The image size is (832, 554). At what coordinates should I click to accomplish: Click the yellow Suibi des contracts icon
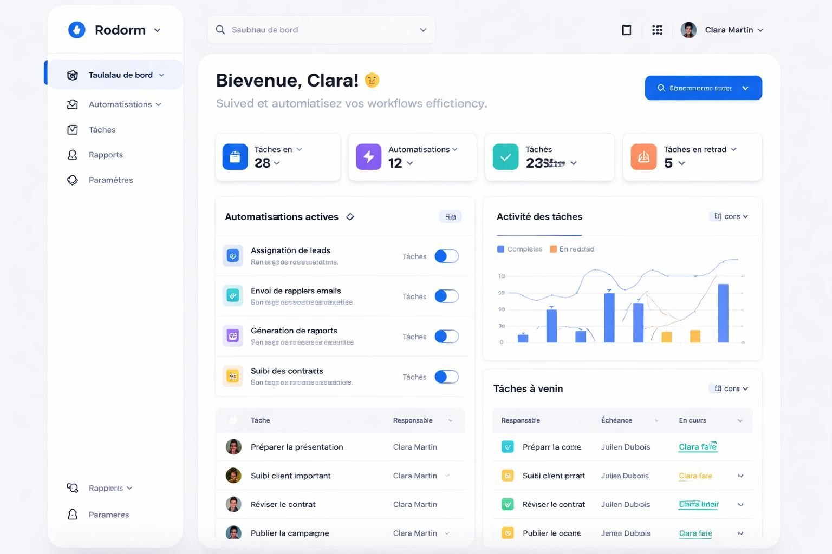click(x=233, y=377)
